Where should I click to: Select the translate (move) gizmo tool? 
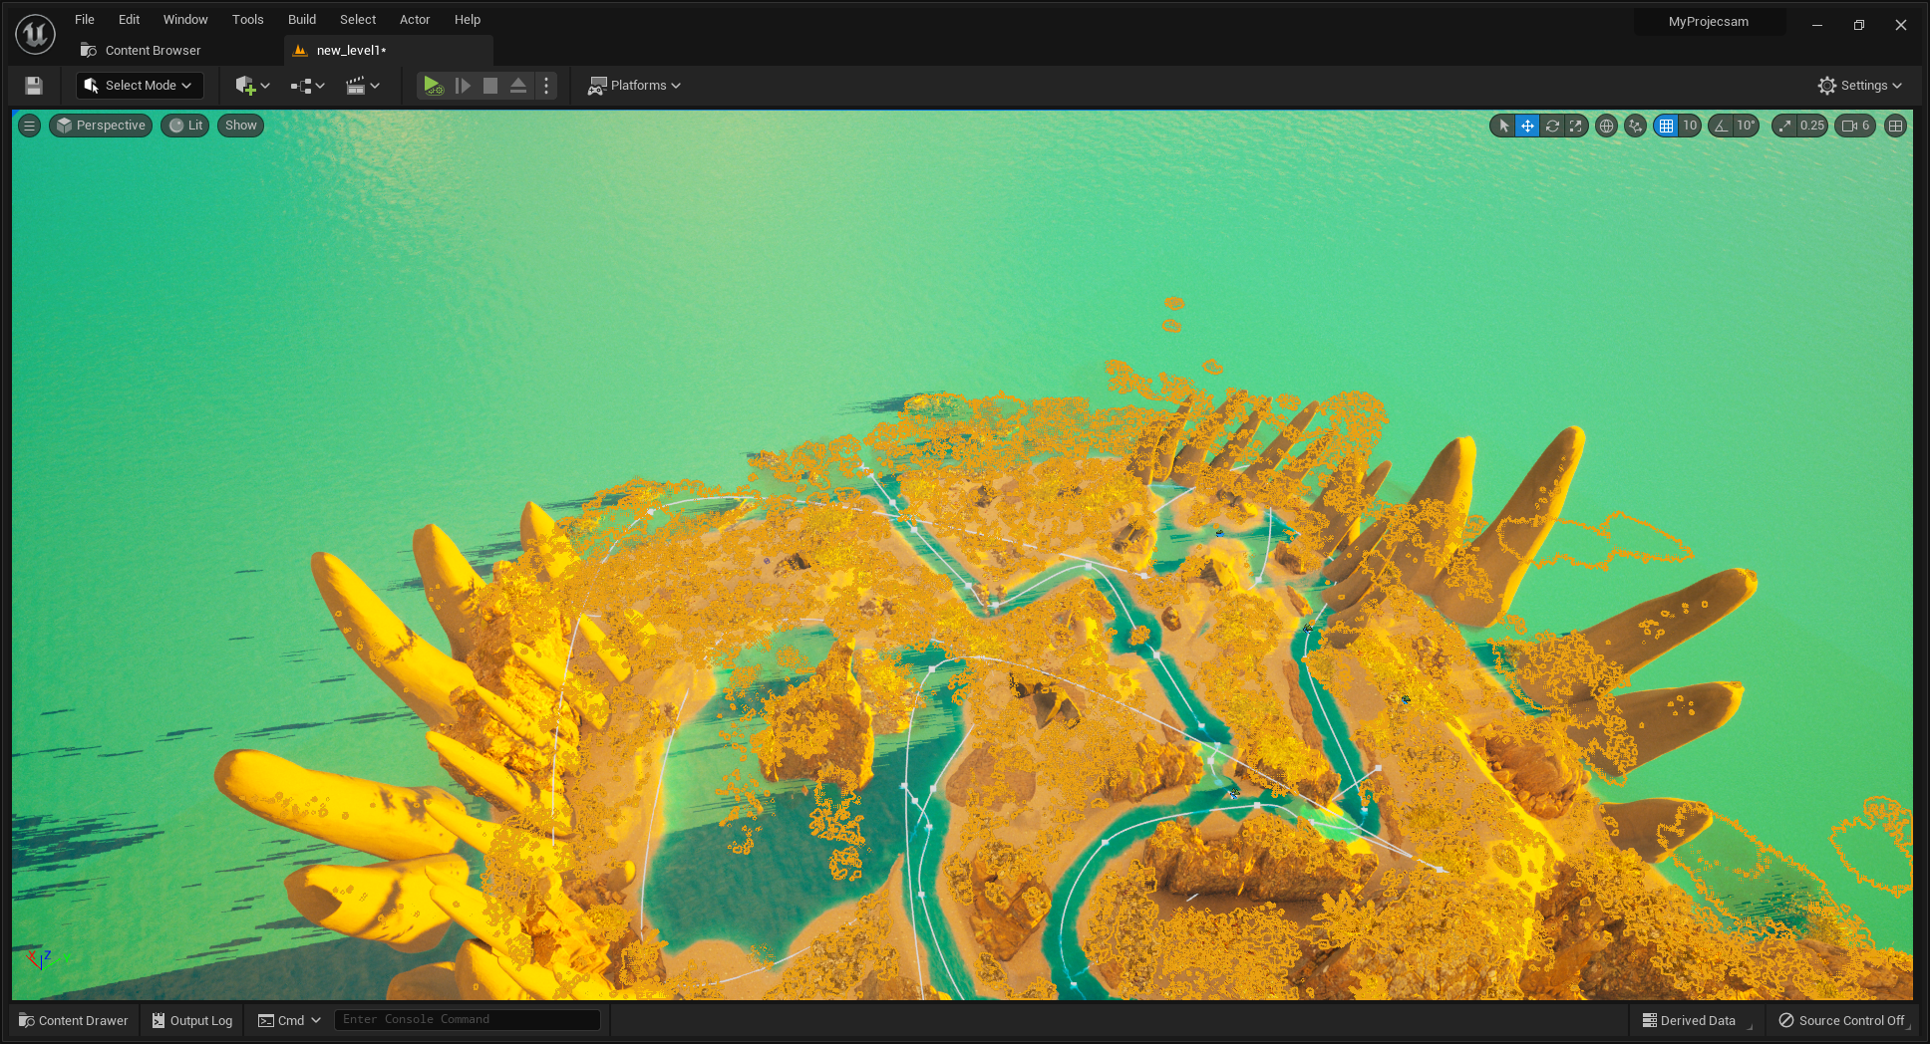pos(1527,126)
